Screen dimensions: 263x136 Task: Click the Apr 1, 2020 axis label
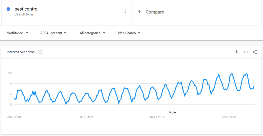[x=229, y=117]
